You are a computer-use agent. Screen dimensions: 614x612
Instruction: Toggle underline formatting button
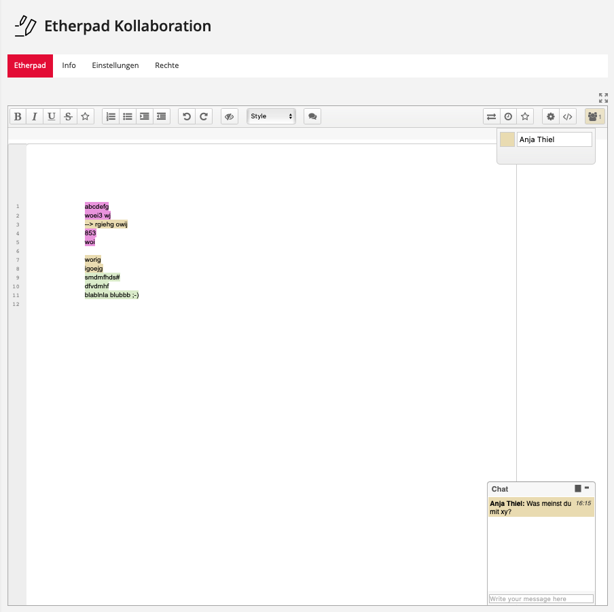(x=52, y=116)
